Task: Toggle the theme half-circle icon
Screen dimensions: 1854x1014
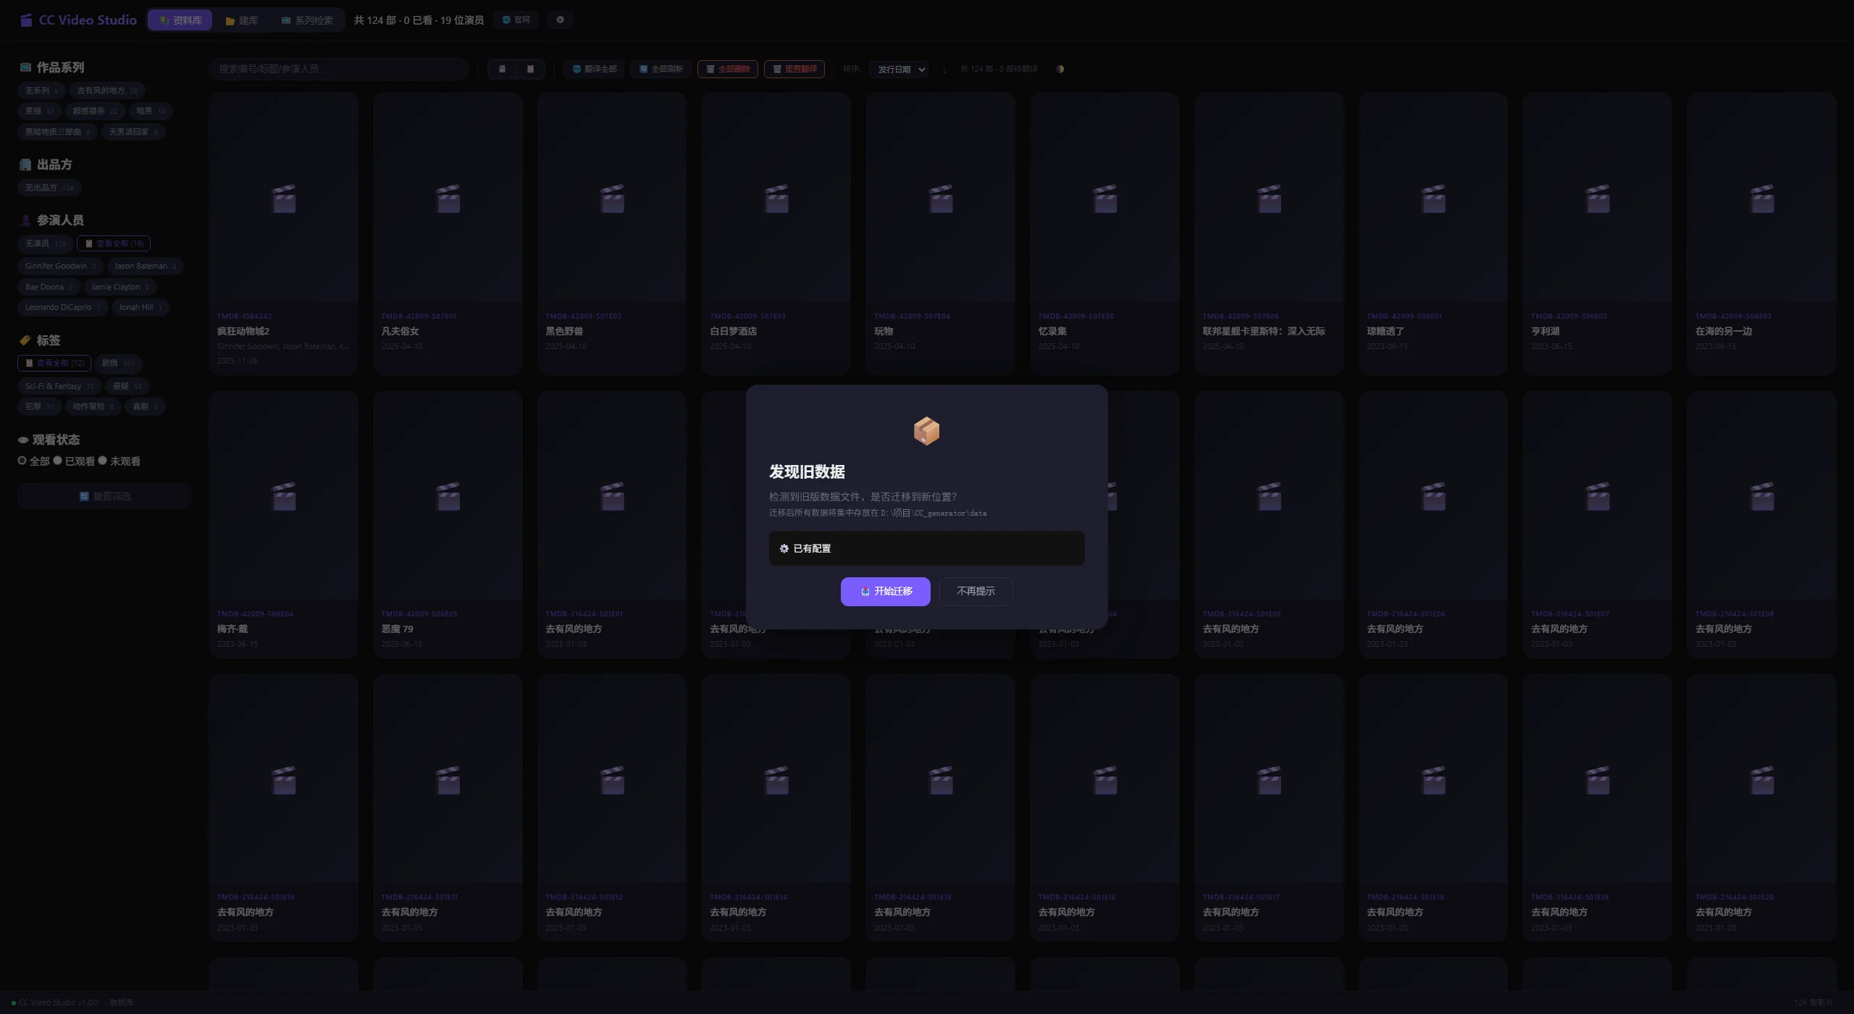Action: (1060, 69)
